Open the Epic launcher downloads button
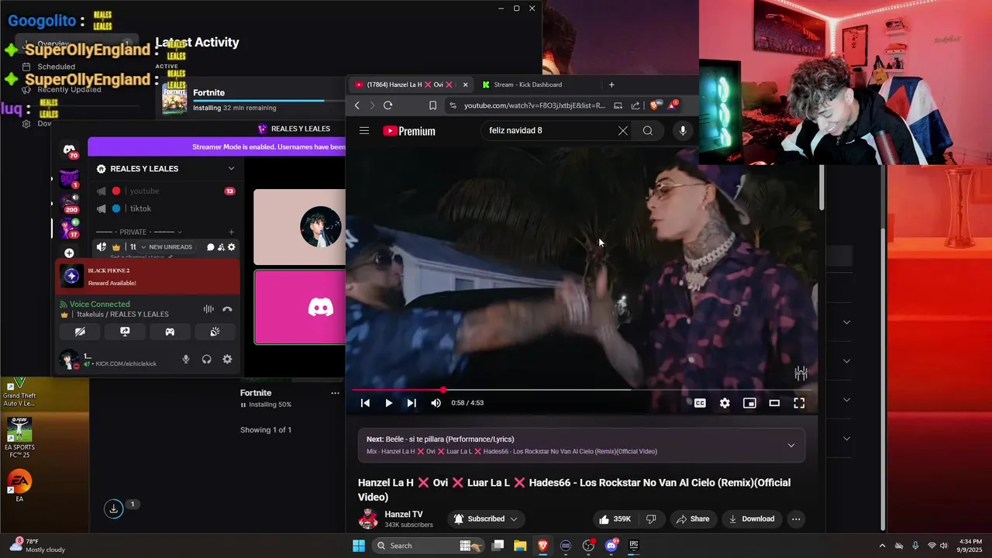The width and height of the screenshot is (992, 558). click(113, 508)
